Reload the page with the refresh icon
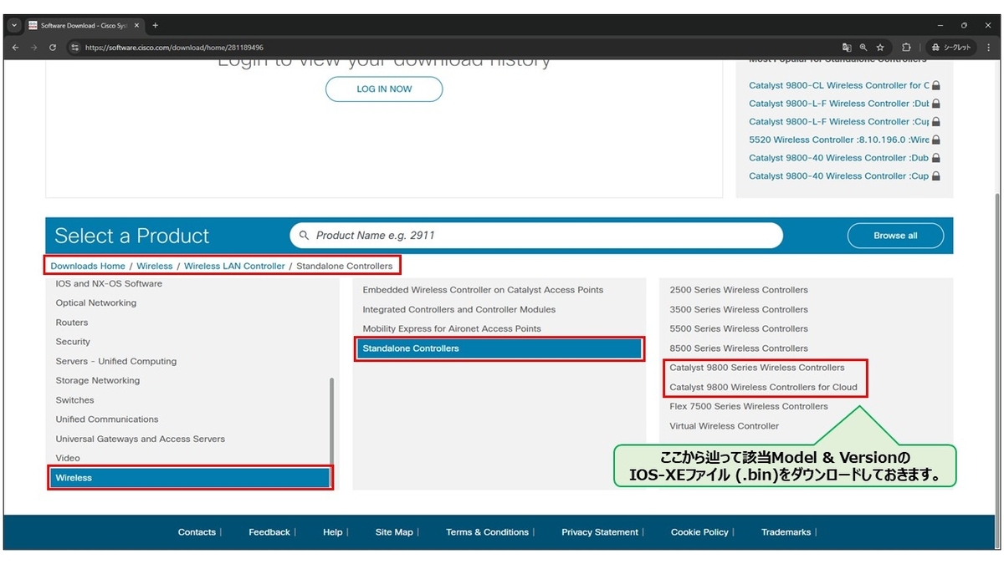Screen dimensions: 1004x564 [53, 48]
